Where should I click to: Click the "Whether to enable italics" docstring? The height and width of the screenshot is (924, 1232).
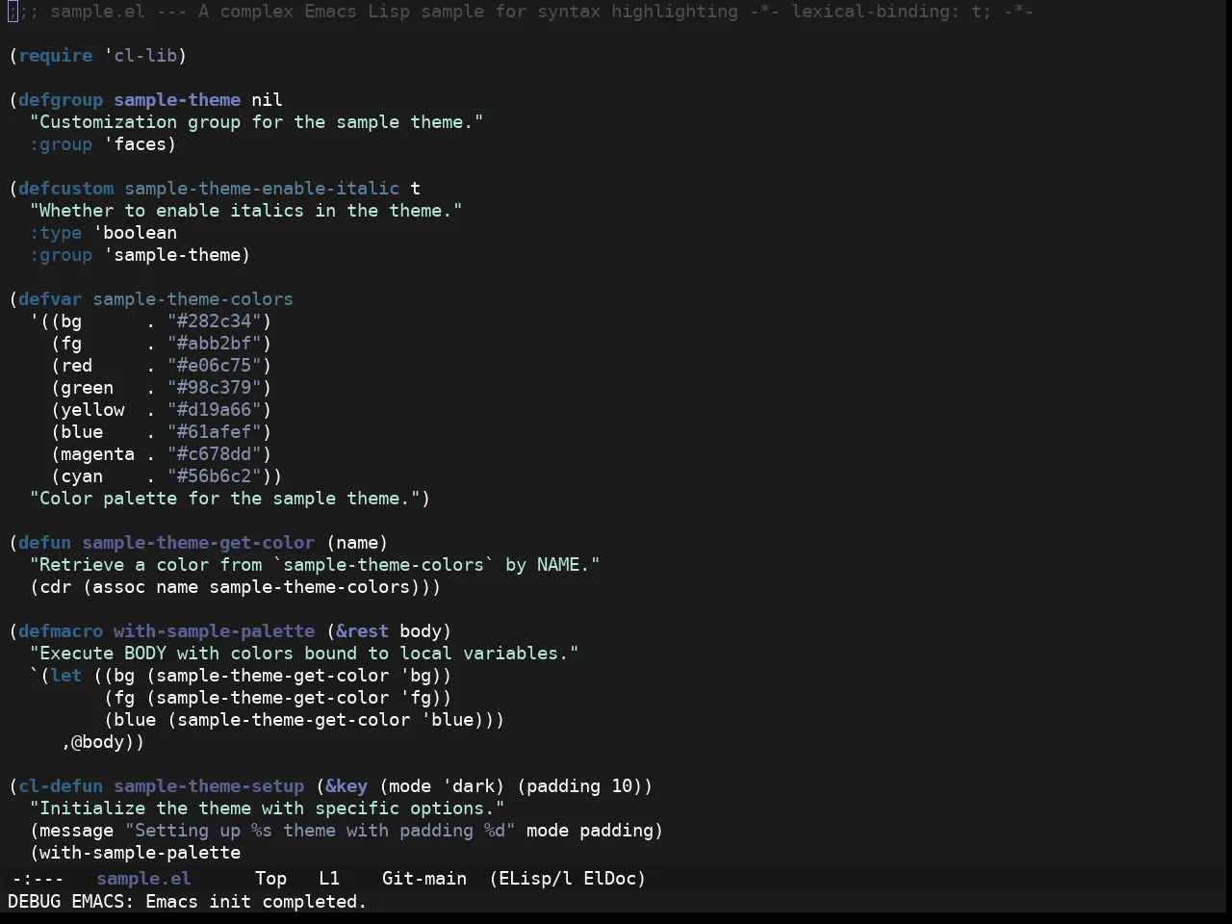246,211
